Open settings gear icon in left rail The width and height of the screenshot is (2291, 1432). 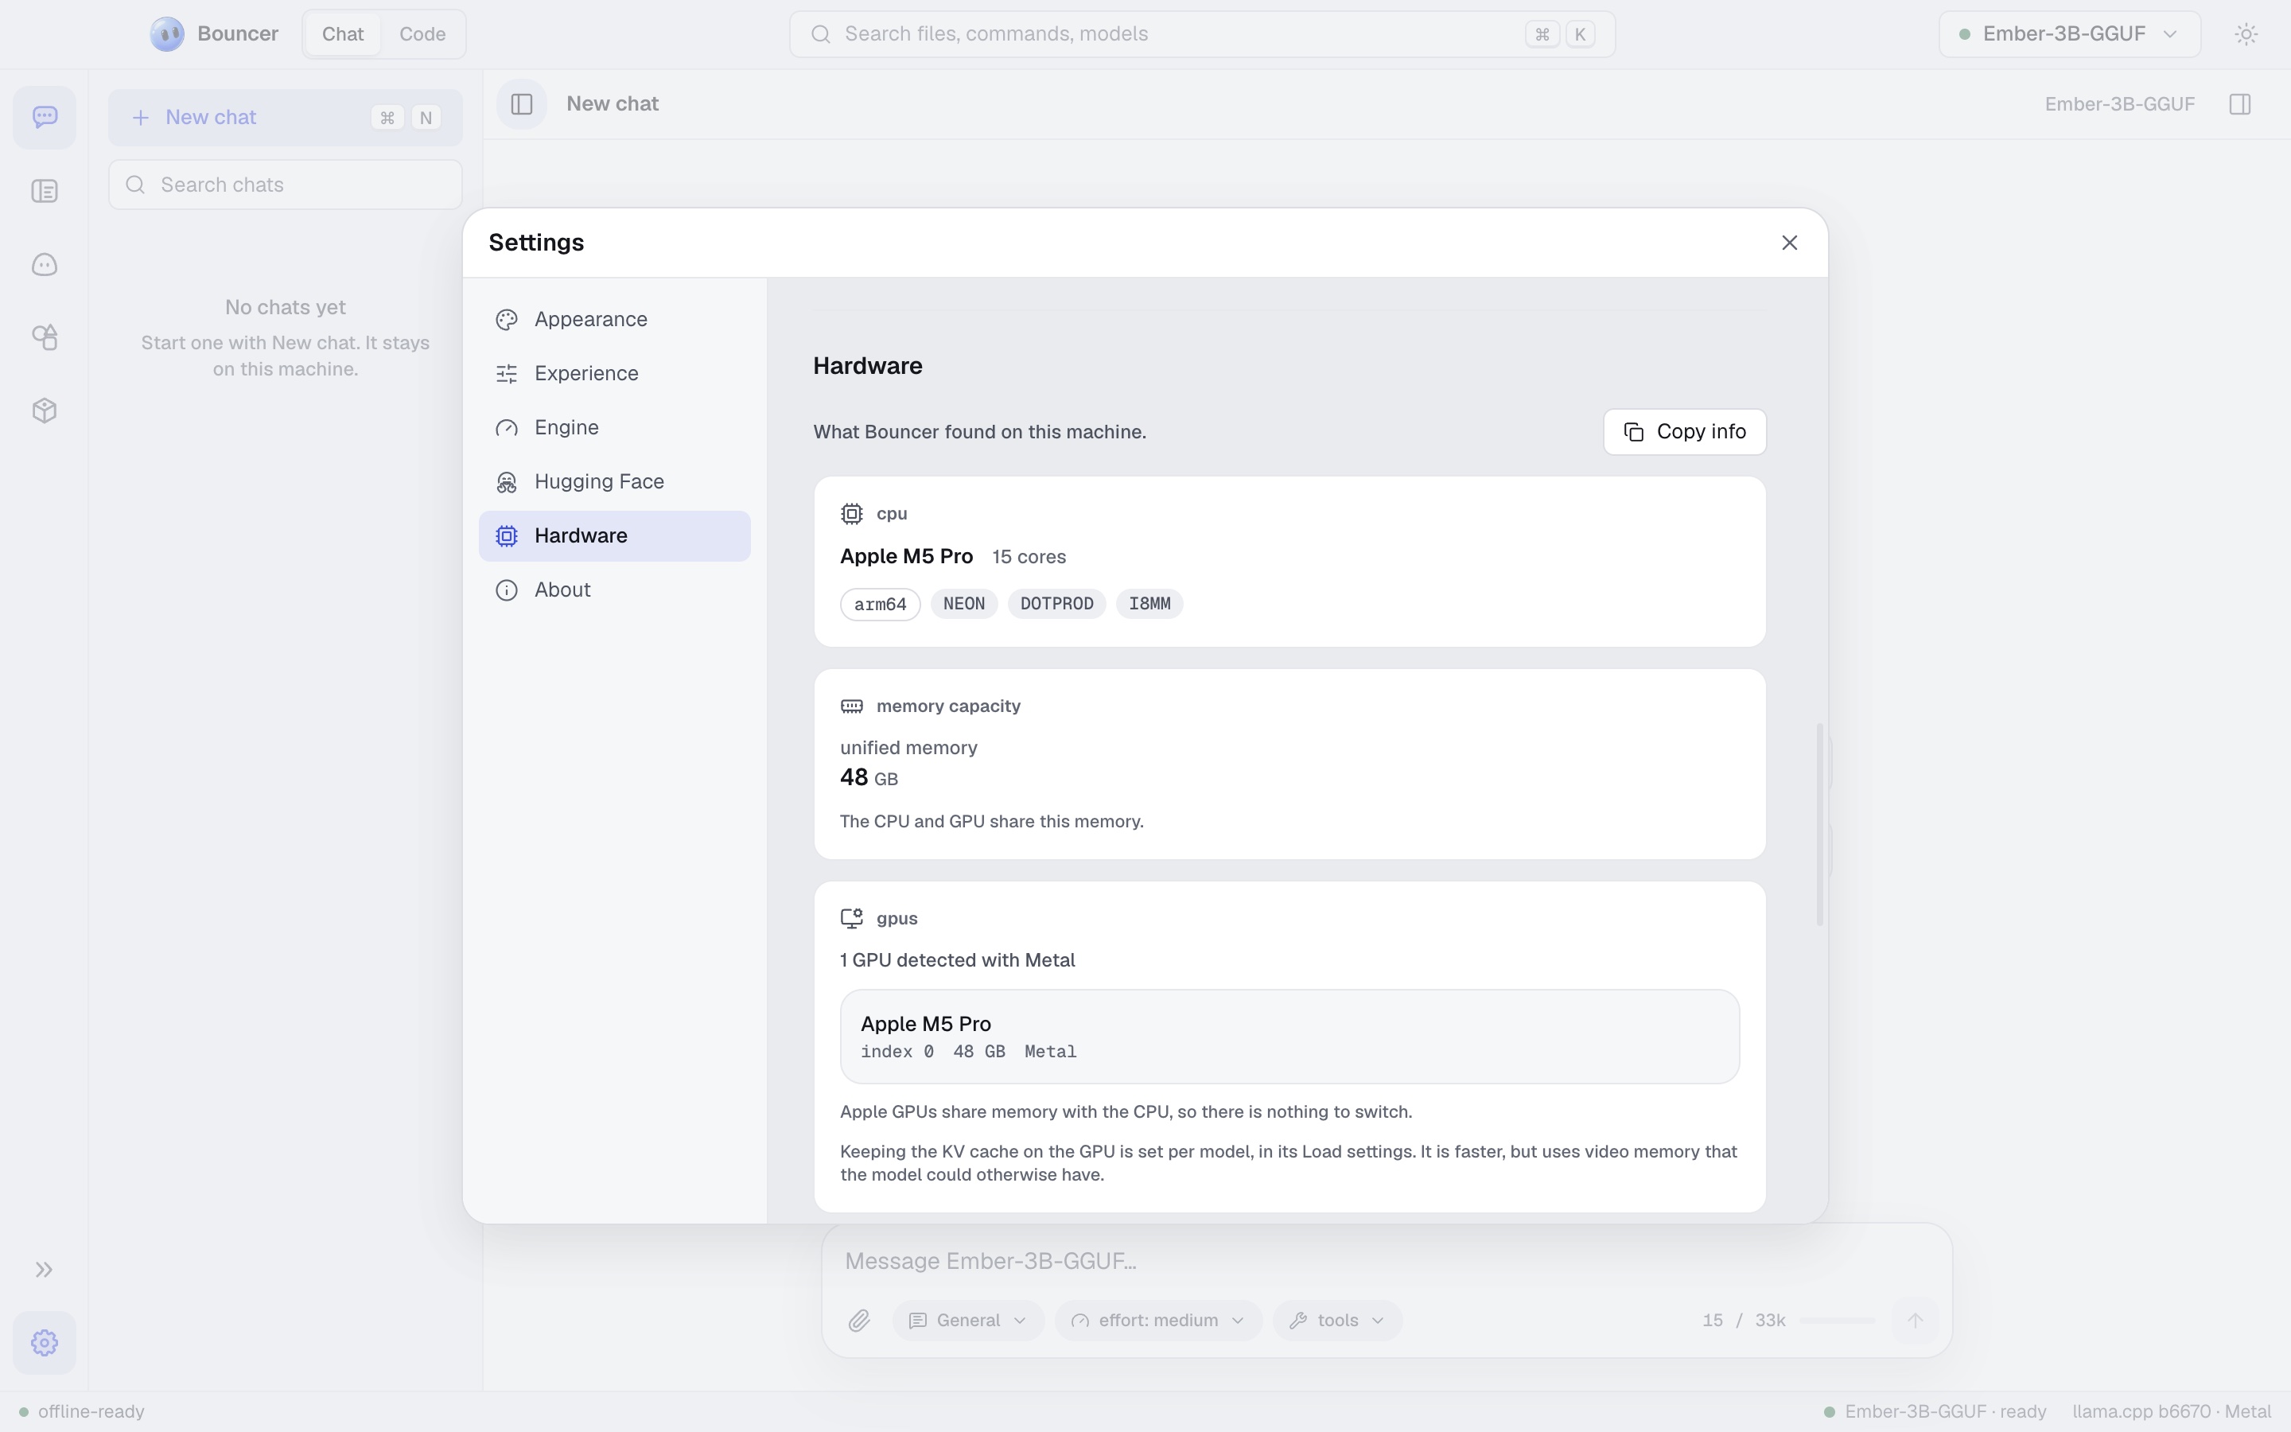[x=45, y=1343]
